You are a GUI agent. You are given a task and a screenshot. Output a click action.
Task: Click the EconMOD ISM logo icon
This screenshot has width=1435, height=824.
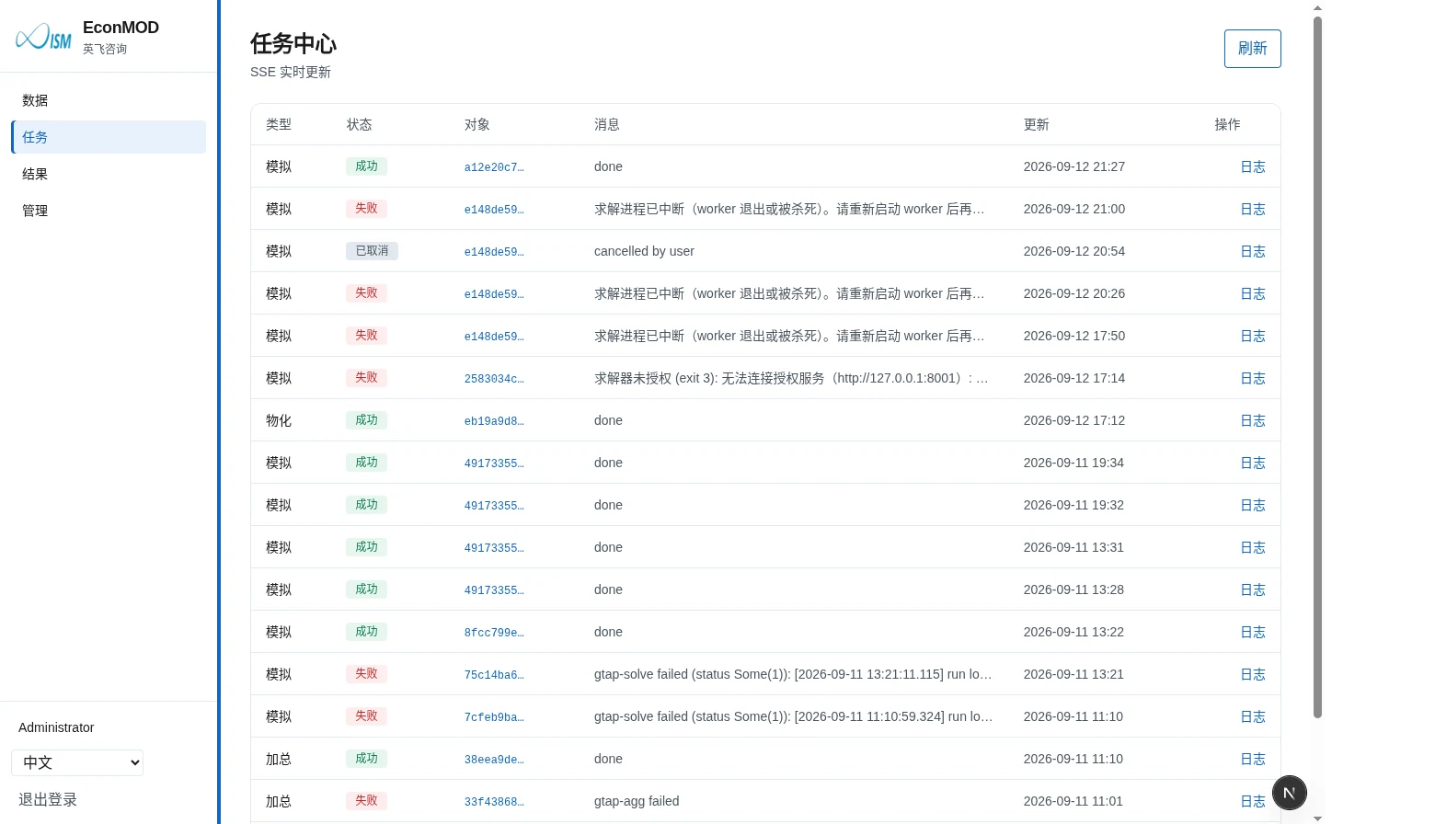43,37
